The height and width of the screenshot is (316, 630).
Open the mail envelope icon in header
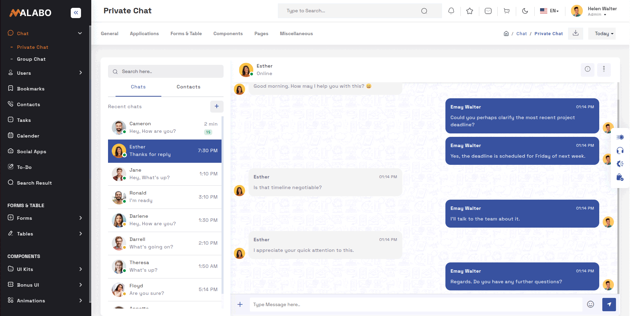(488, 11)
